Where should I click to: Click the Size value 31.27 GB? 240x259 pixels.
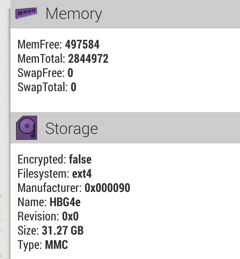(x=63, y=231)
